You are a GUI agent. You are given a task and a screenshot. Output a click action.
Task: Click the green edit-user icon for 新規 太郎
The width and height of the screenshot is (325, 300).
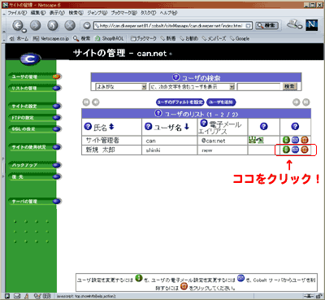(286, 150)
